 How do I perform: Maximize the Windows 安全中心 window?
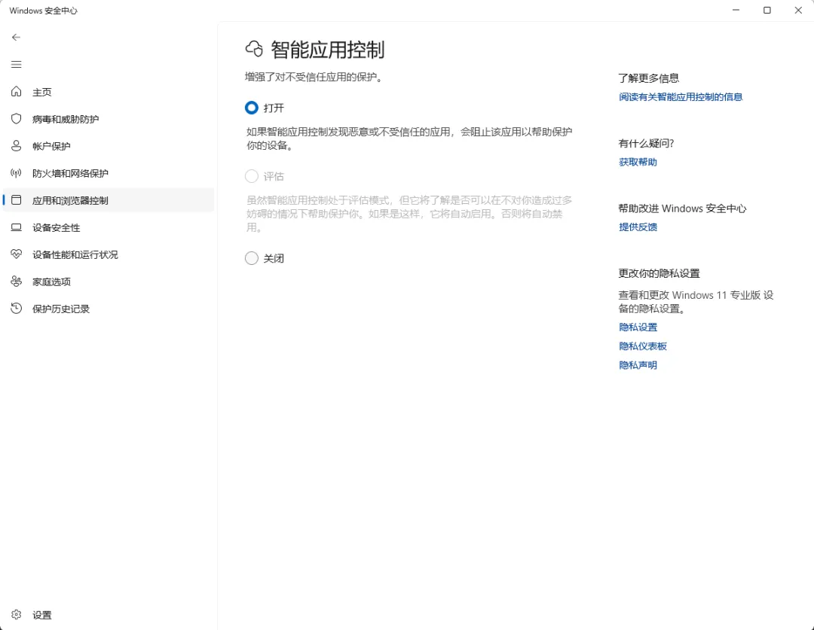click(x=767, y=11)
